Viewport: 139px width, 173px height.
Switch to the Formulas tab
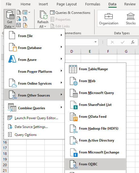tap(93, 4)
